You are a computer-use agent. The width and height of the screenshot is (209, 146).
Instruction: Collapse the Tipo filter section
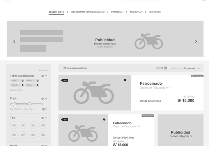click(46, 118)
